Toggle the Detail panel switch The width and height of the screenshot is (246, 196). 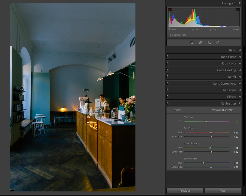pyautogui.click(x=167, y=76)
